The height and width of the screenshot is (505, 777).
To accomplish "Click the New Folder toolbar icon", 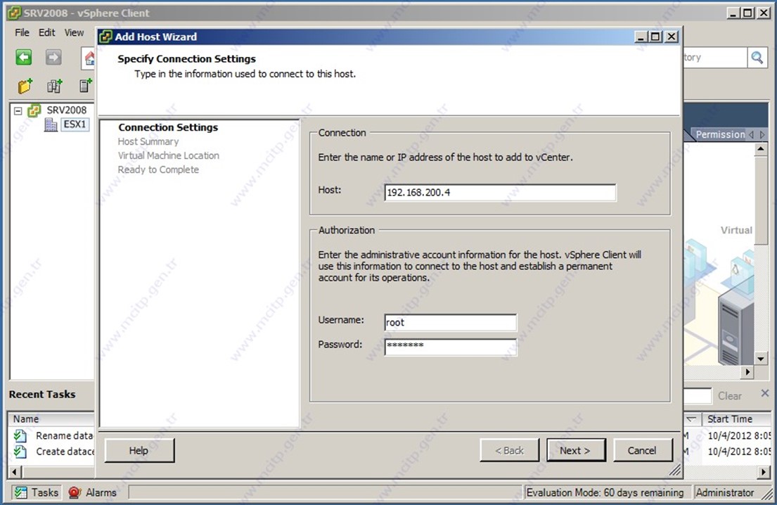I will 25,86.
